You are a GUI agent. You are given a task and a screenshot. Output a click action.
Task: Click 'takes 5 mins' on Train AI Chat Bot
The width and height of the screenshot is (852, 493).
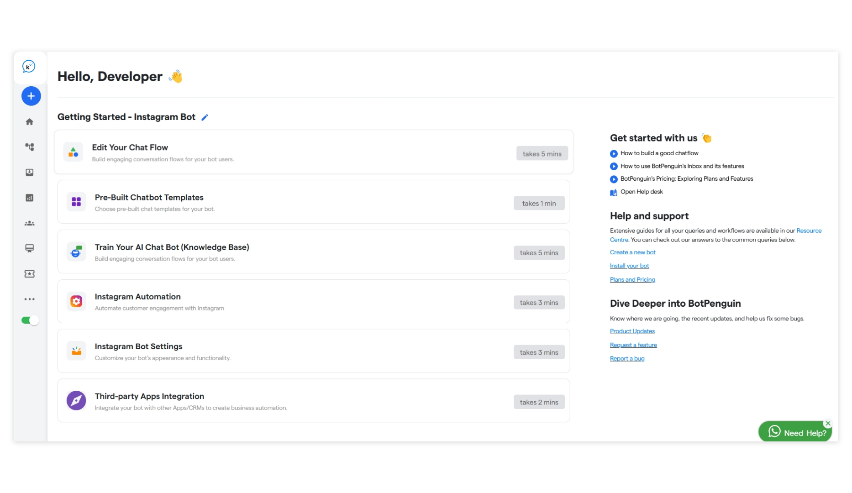click(539, 253)
